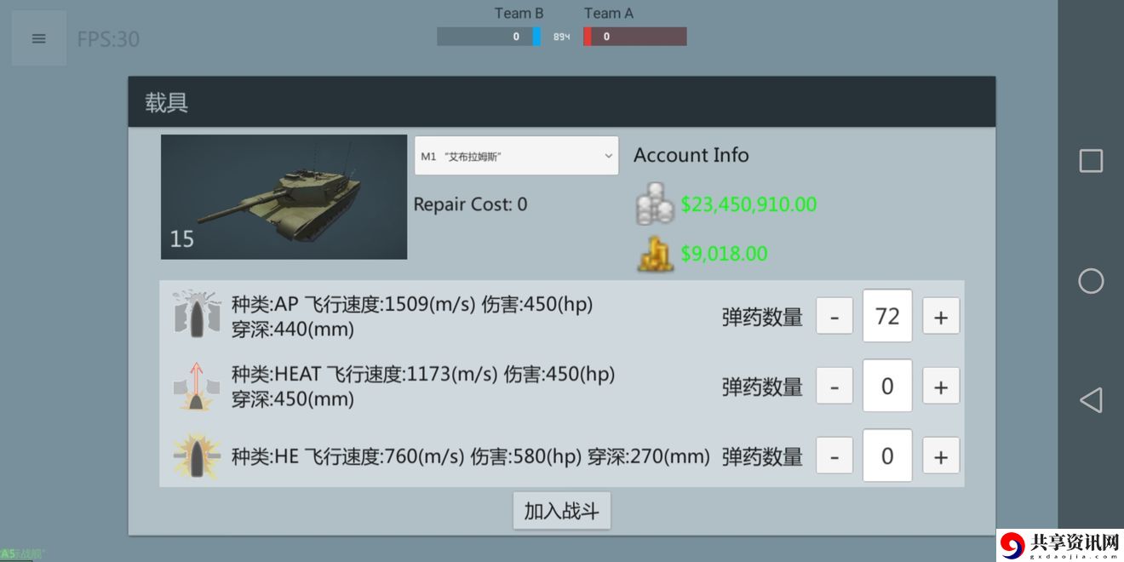Screen dimensions: 1124x562
Task: Click the $9,018.00 gold balance
Action: point(724,254)
